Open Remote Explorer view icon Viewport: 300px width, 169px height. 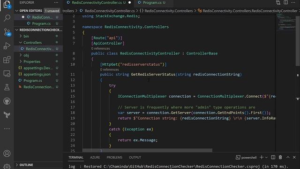coord(7,74)
